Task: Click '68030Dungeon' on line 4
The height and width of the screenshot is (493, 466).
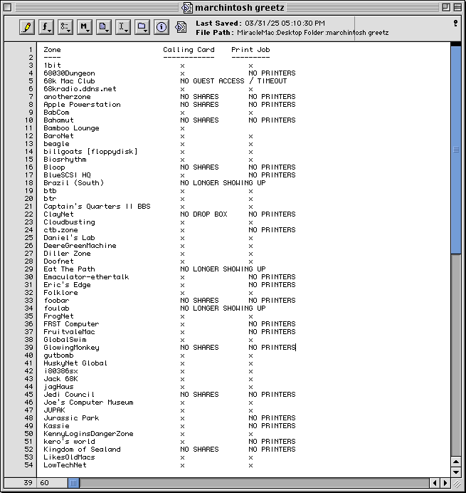Action: coord(69,73)
